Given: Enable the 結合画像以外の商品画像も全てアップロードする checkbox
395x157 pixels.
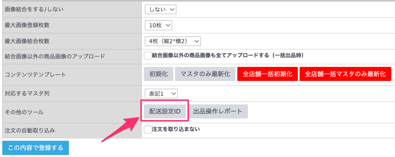Looking at the screenshot, I should pyautogui.click(x=148, y=56).
